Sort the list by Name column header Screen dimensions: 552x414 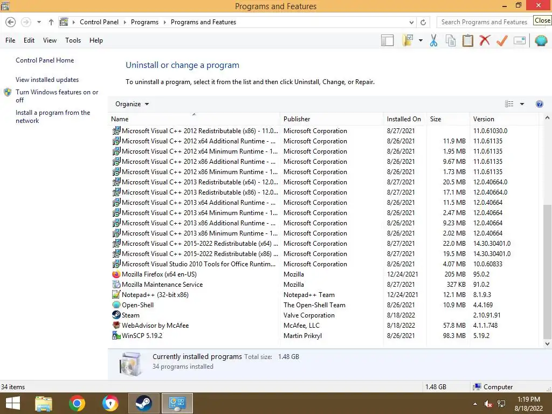(194, 119)
